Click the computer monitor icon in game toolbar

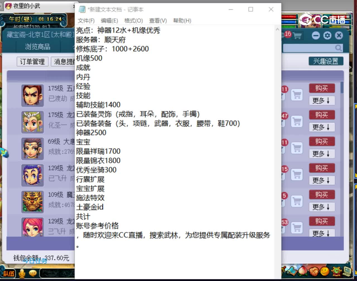click(x=347, y=271)
